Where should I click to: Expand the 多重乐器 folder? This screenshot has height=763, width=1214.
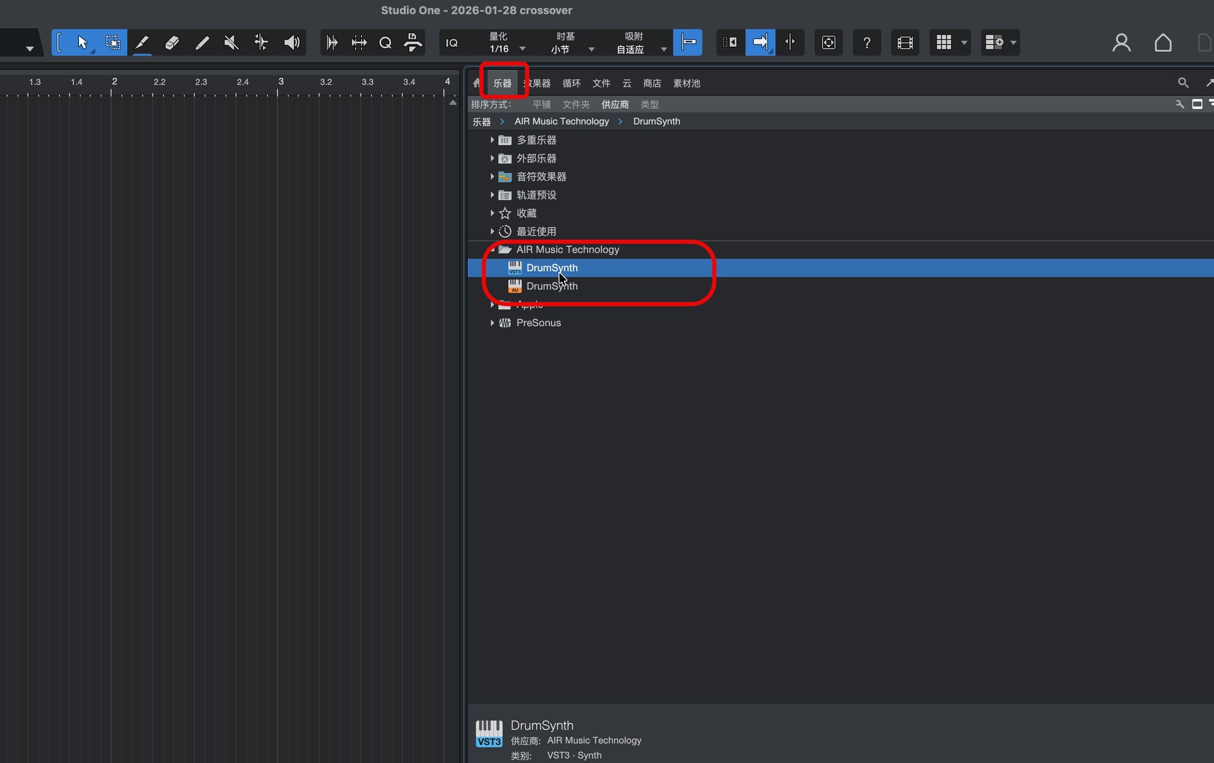(x=492, y=140)
